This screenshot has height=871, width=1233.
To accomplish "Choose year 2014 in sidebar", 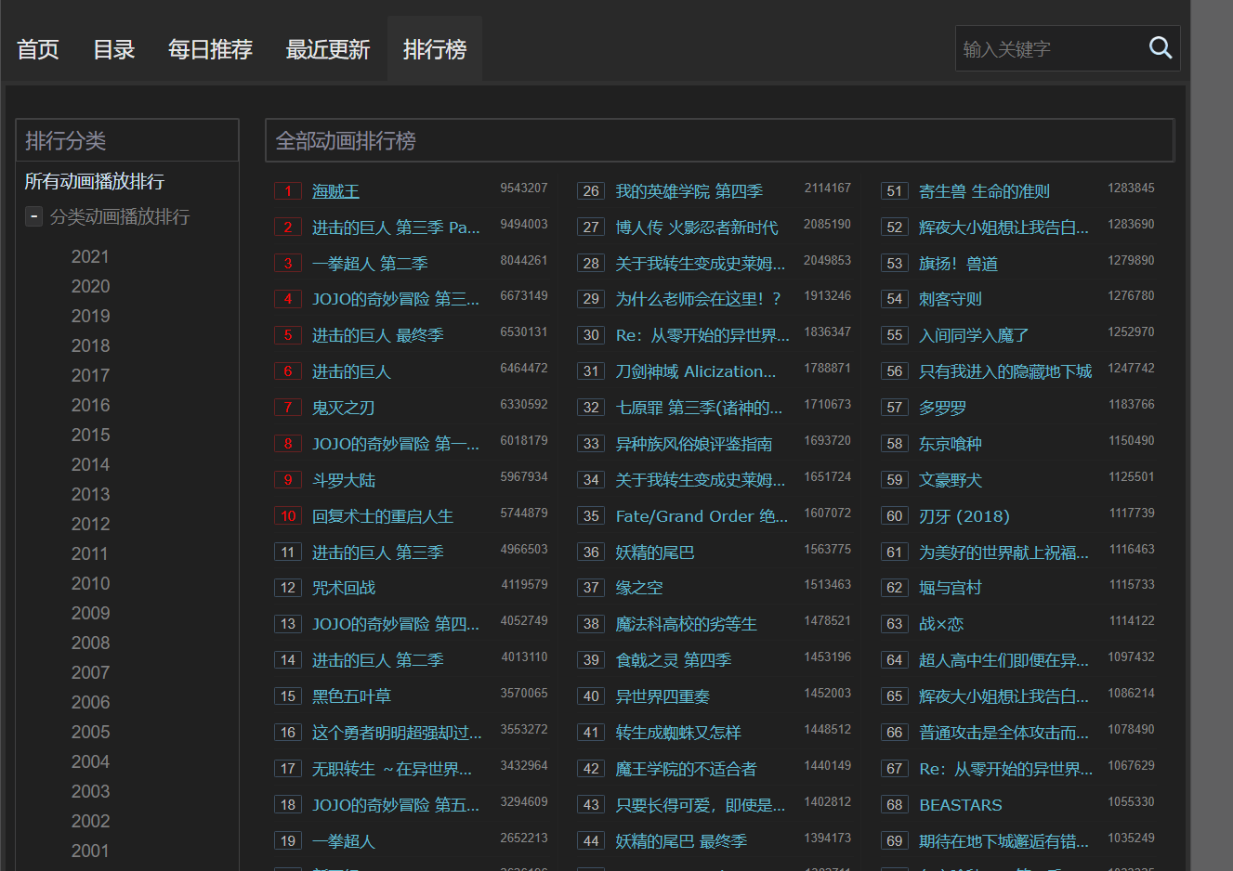I will [x=90, y=464].
